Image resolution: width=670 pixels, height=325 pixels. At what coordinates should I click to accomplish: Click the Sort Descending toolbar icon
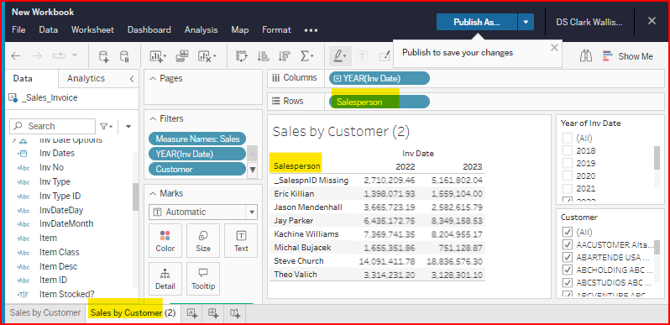point(284,56)
